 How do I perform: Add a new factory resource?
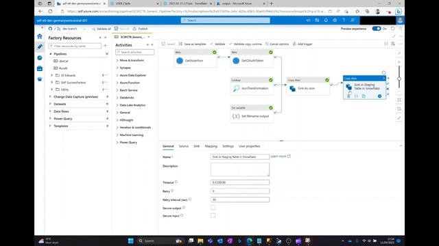pyautogui.click(x=105, y=46)
